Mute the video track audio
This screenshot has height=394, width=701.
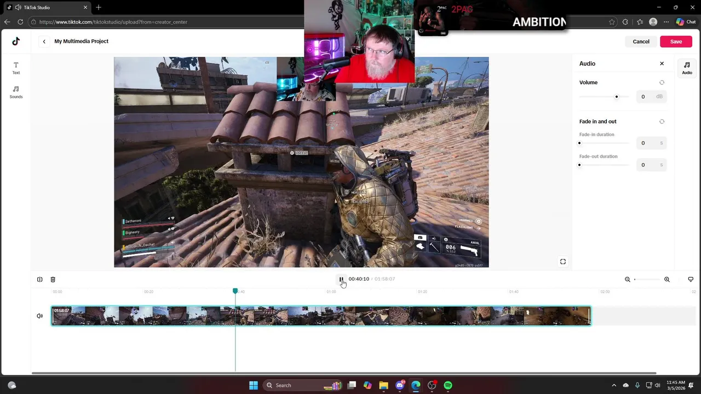pyautogui.click(x=40, y=316)
